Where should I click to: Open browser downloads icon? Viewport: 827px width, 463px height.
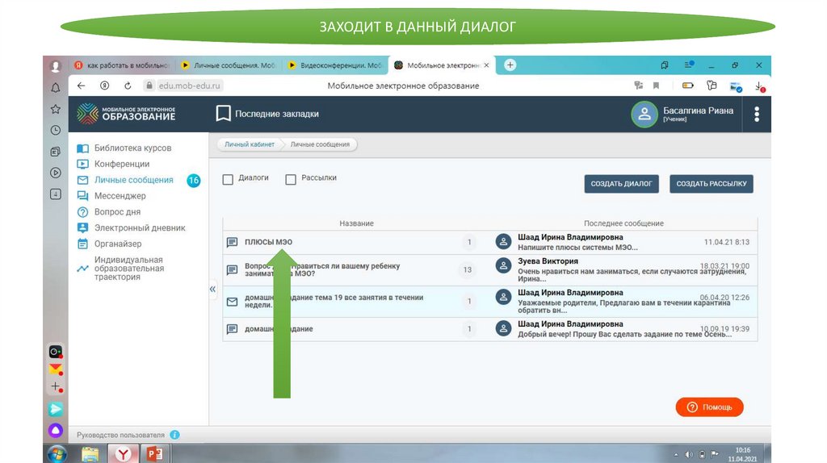click(x=759, y=86)
